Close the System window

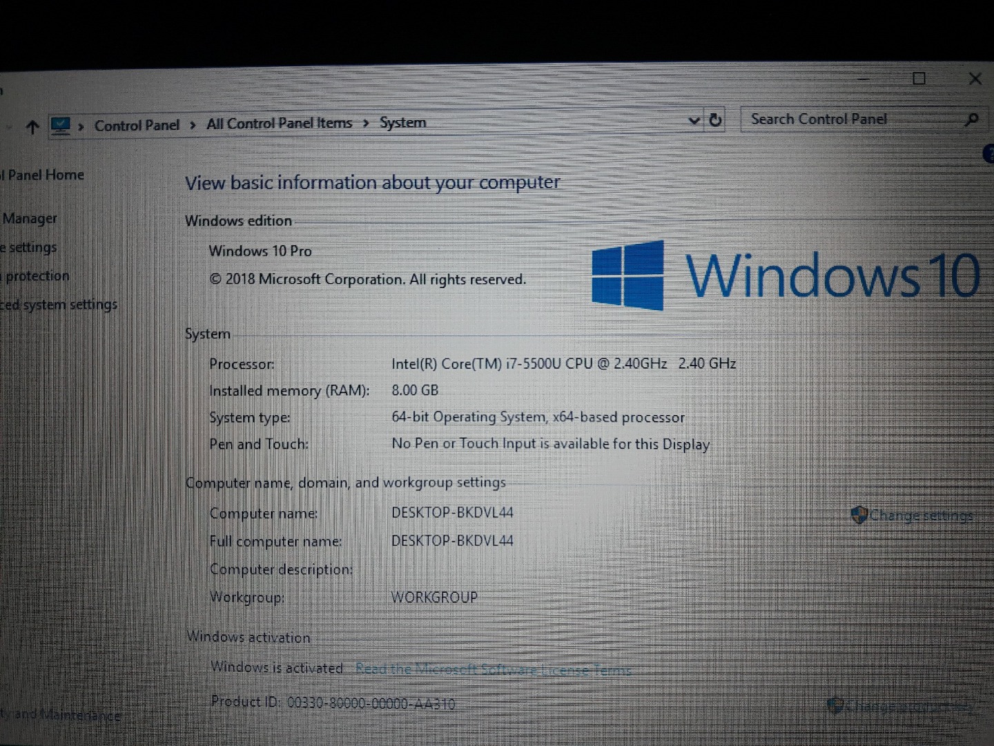point(975,79)
